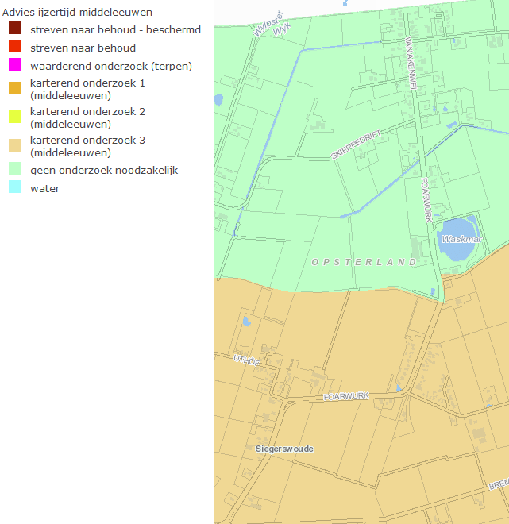Click the 'waarderend onderzoek (terpen)' legend label
The image size is (509, 524).
pos(110,66)
